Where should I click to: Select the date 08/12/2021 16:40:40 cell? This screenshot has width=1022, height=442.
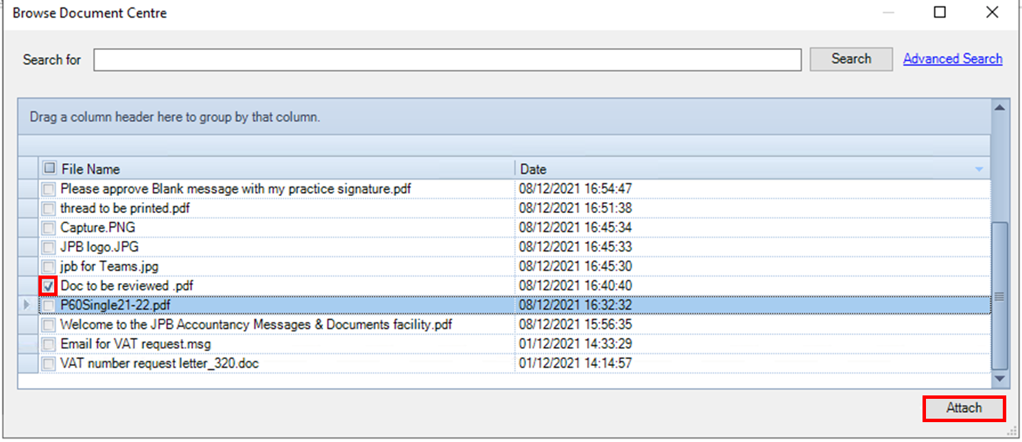(x=752, y=285)
